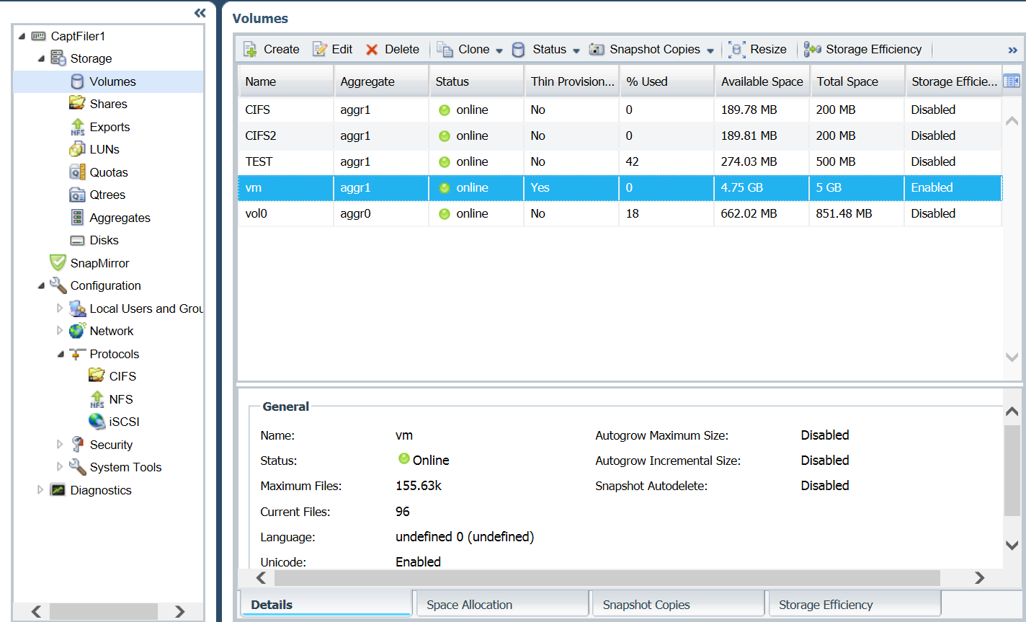Click the Disks icon
Image resolution: width=1026 pixels, height=622 pixels.
point(77,241)
